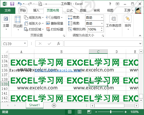Expand the formula bar
The width and height of the screenshot is (144, 115).
pyautogui.click(x=140, y=44)
